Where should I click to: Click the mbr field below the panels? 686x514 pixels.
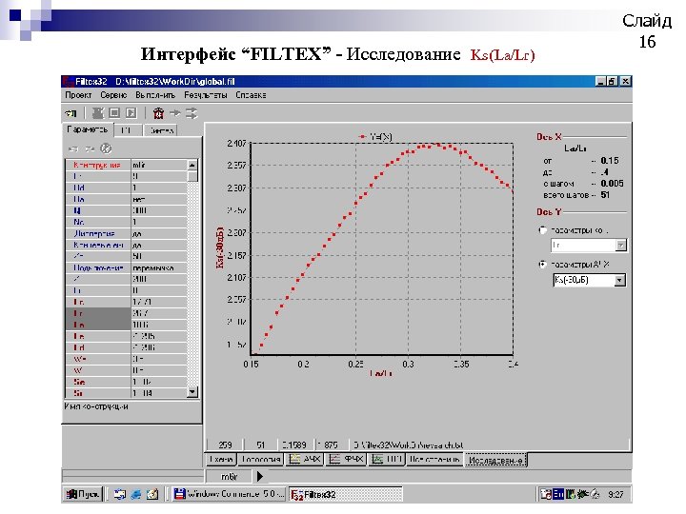229,476
